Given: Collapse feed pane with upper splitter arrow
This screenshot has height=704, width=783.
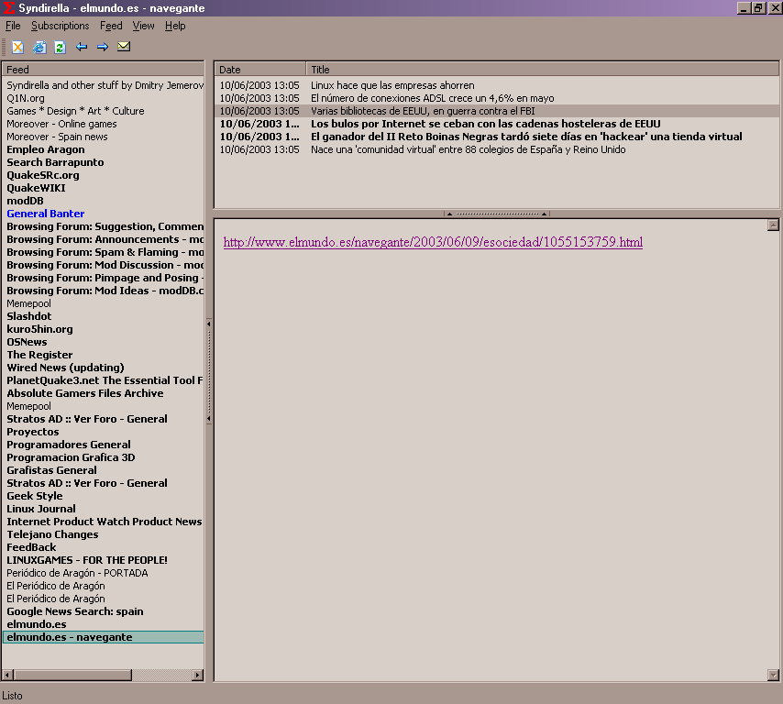Looking at the screenshot, I should tap(209, 324).
